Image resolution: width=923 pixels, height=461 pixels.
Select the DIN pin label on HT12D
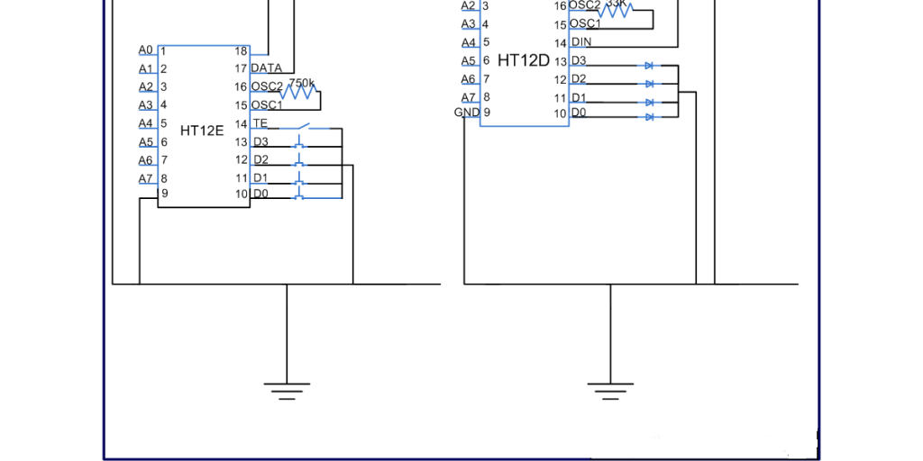(581, 41)
